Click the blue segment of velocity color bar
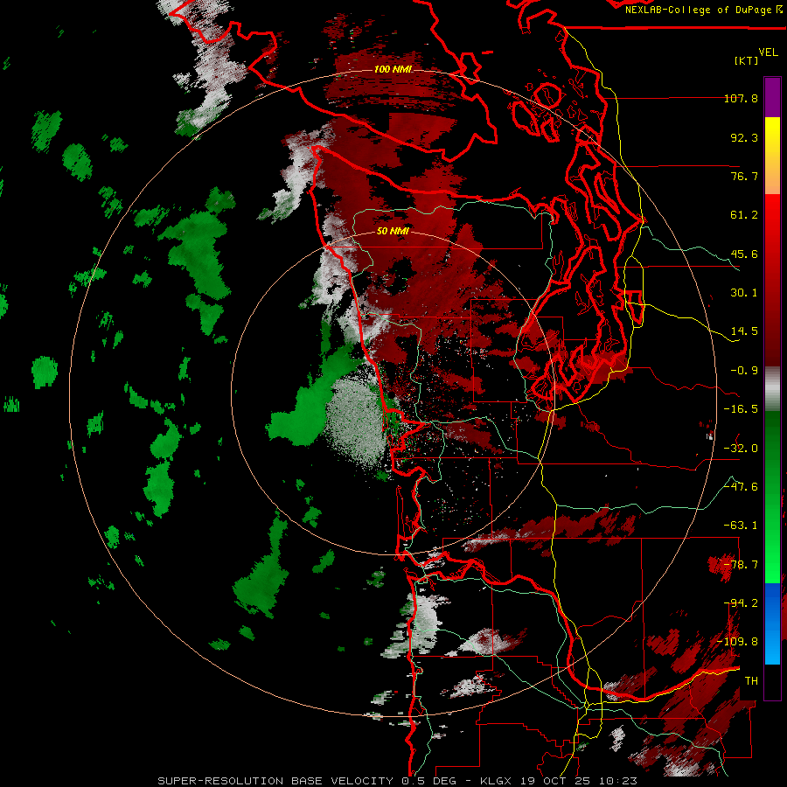 772,623
